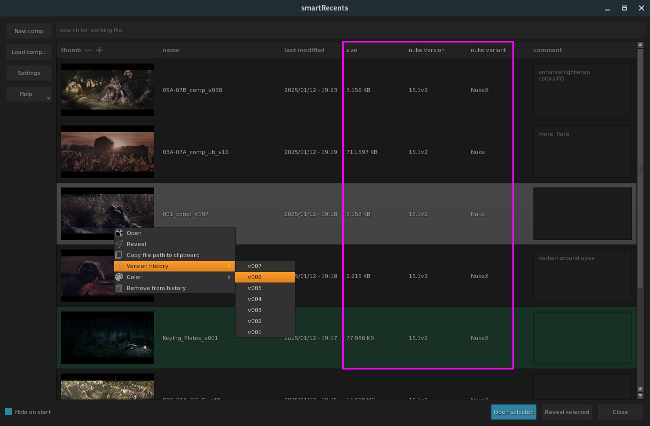650x426 pixels.
Task: Open the Help dropdown button
Action: tap(29, 94)
